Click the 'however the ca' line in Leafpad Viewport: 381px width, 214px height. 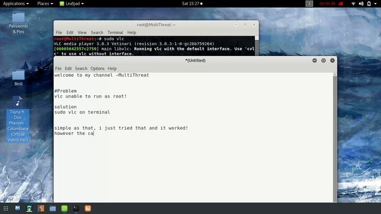(74, 133)
